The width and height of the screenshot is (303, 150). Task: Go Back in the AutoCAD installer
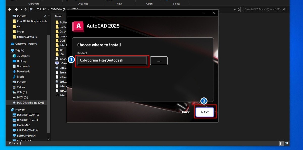coord(186,112)
